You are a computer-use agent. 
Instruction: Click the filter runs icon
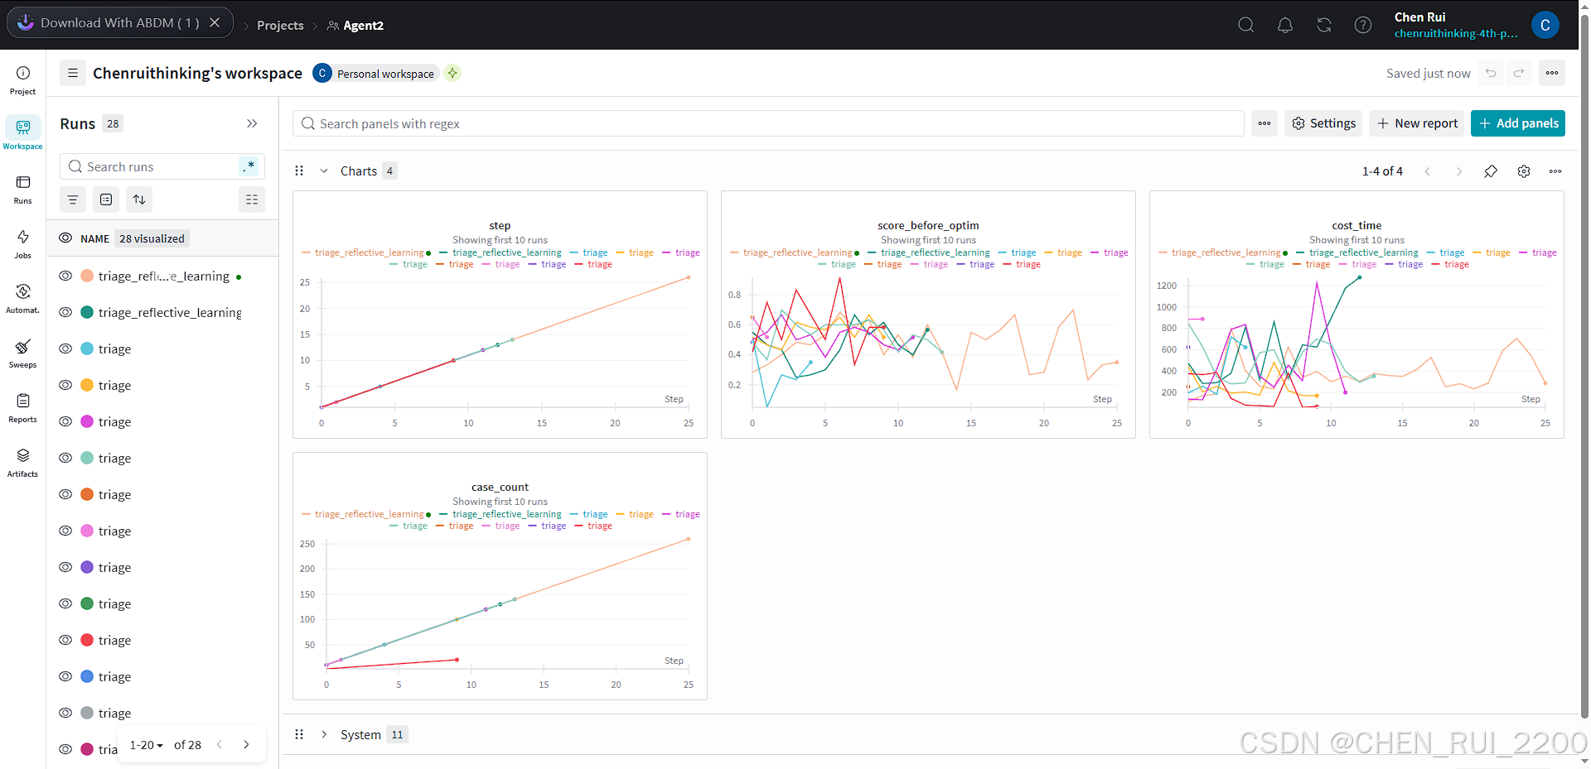73,199
